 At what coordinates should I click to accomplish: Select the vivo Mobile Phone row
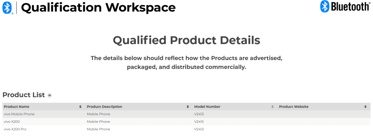pyautogui.click(x=186, y=114)
